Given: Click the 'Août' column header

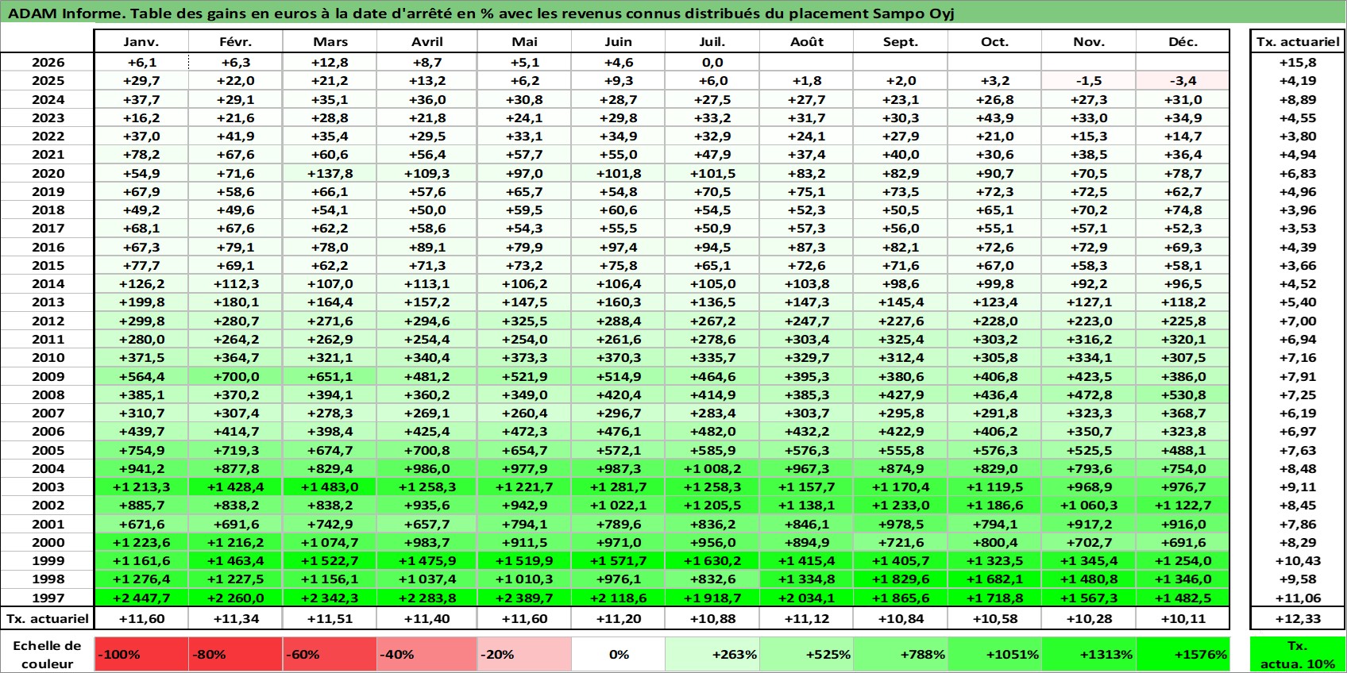Looking at the screenshot, I should coord(806,41).
